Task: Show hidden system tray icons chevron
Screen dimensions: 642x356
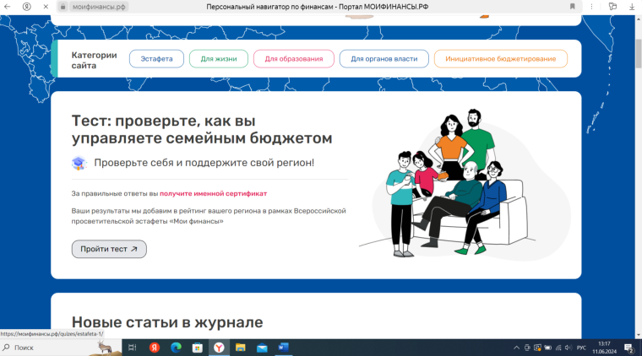Action: point(516,348)
